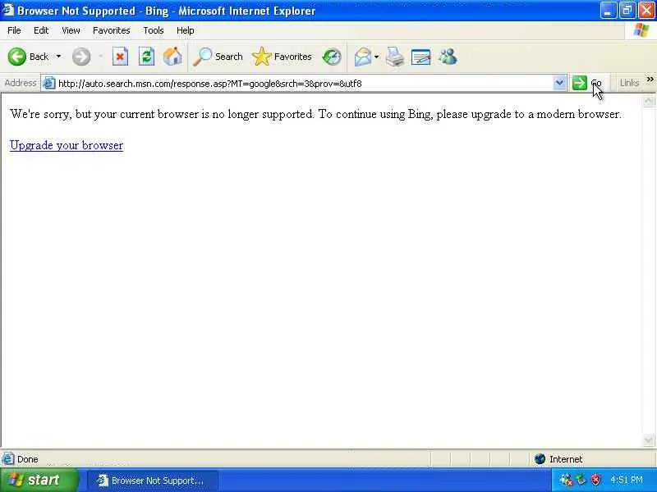Image resolution: width=657 pixels, height=492 pixels.
Task: Expand the Links toolbar chevron
Action: [650, 80]
